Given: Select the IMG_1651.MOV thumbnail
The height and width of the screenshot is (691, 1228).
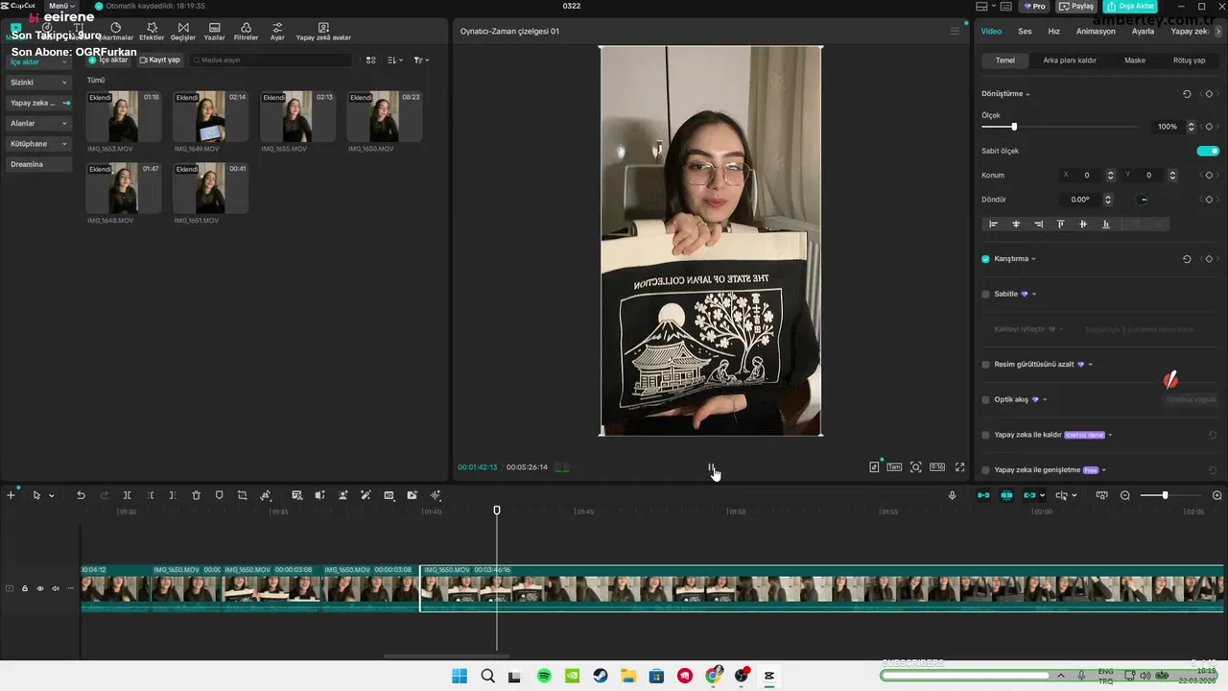Looking at the screenshot, I should coord(210,188).
